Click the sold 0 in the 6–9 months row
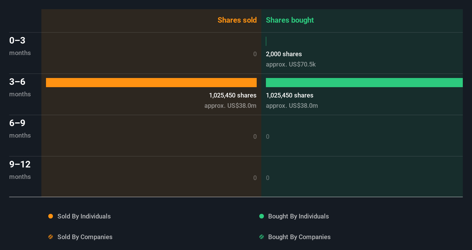 (x=255, y=136)
